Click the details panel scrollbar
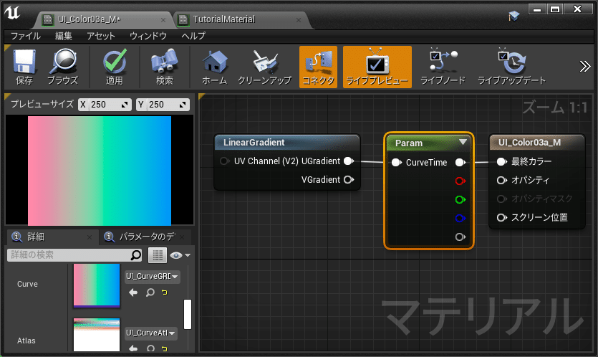Viewport: 598px width, 357px height. (187, 314)
